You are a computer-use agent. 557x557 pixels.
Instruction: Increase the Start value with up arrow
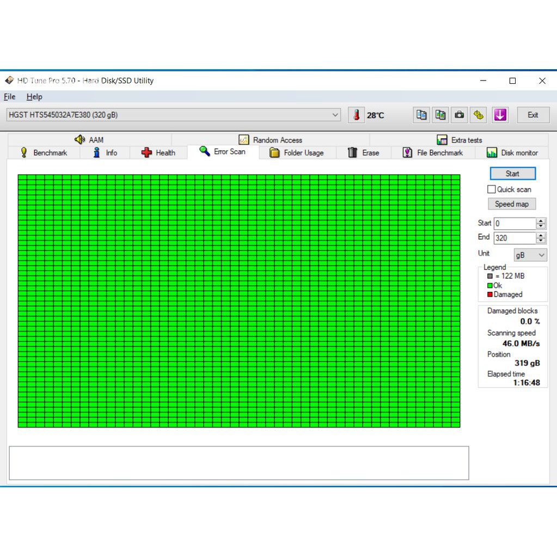click(x=541, y=221)
